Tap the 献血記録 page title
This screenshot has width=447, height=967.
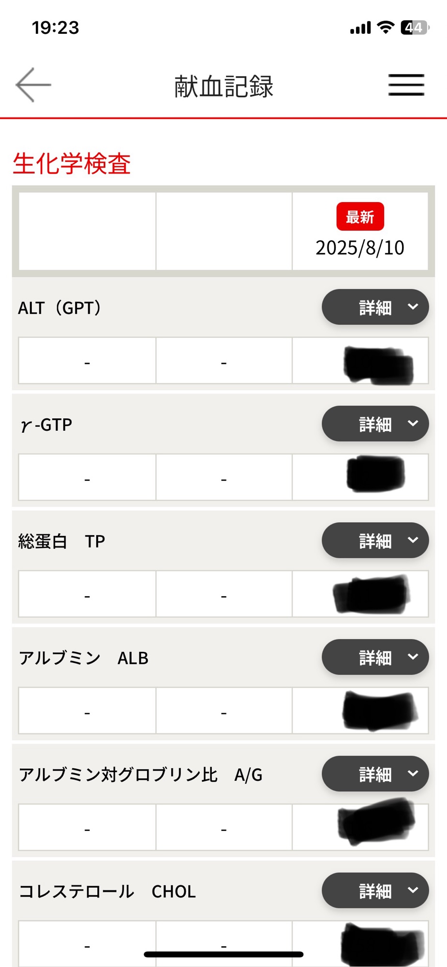[223, 87]
